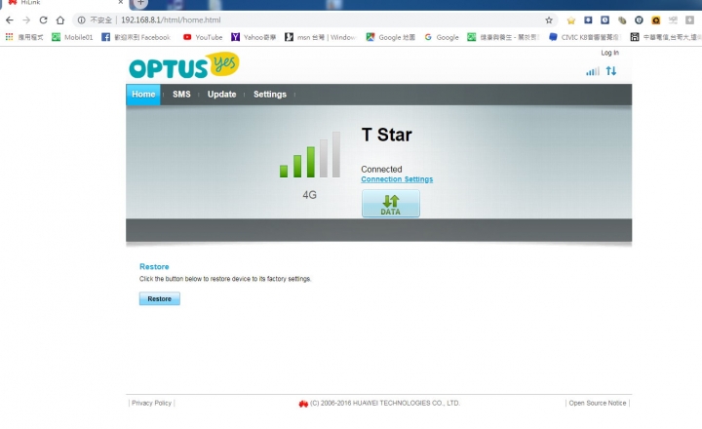
Task: Open the Connection Settings link
Action: [x=397, y=179]
